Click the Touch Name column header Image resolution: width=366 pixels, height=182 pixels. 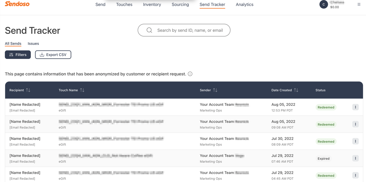click(68, 90)
